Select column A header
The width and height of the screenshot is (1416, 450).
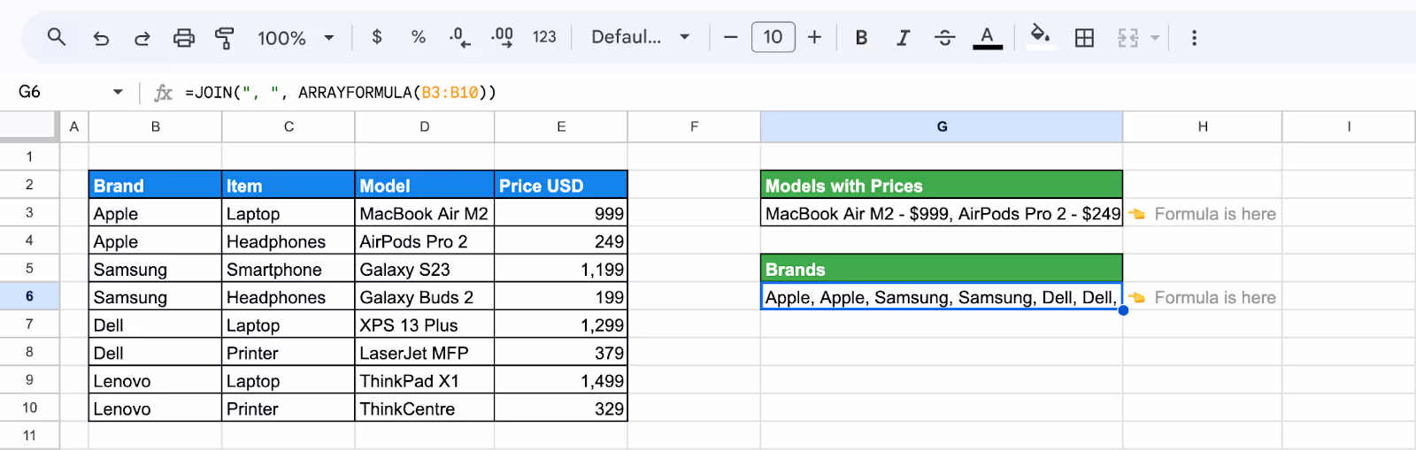click(74, 126)
